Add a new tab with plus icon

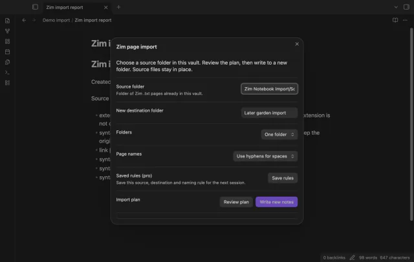tap(118, 7)
